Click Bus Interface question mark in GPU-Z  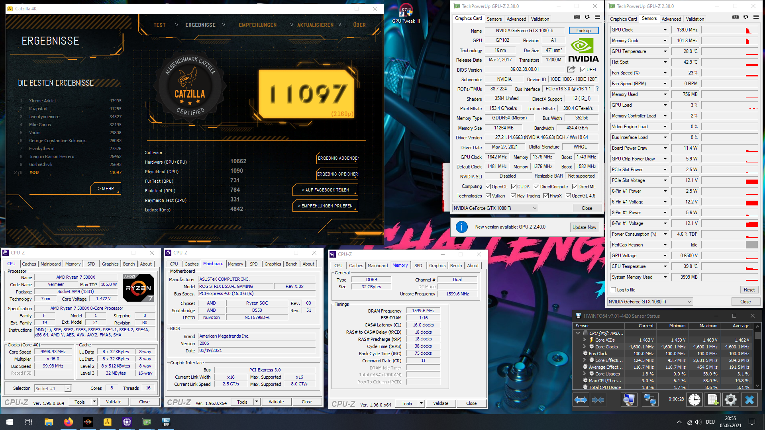tap(597, 89)
